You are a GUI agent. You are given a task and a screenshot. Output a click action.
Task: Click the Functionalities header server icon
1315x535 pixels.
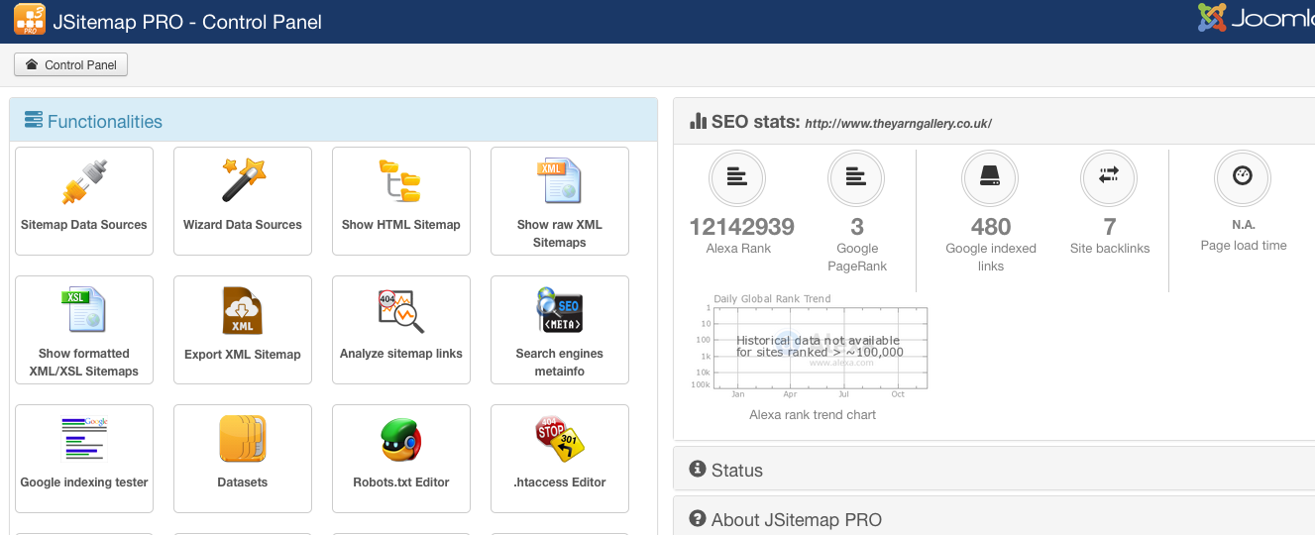(34, 121)
